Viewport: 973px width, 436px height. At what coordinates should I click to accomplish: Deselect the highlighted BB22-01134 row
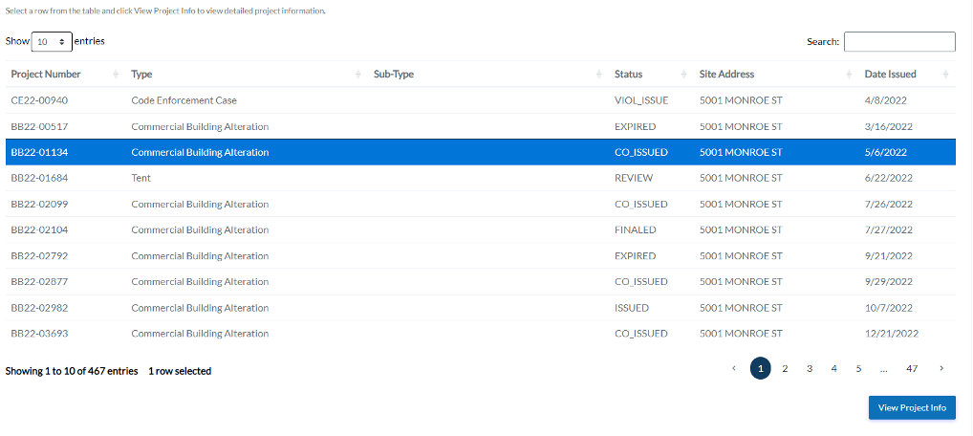tap(39, 152)
